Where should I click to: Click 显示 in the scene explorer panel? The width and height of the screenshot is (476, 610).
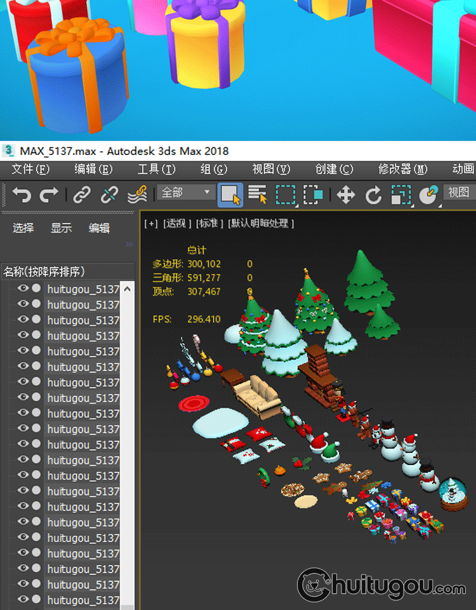[62, 228]
